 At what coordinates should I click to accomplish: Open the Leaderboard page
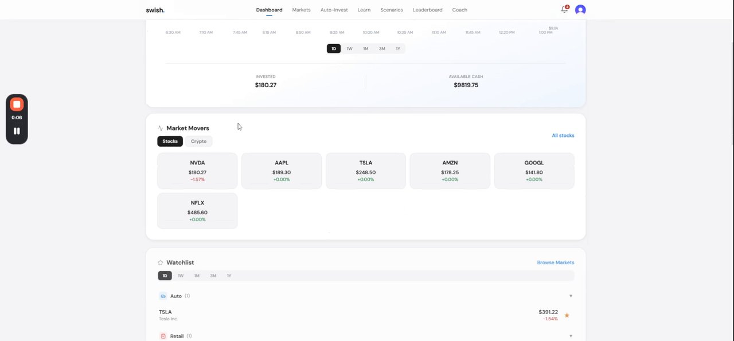[x=428, y=10]
